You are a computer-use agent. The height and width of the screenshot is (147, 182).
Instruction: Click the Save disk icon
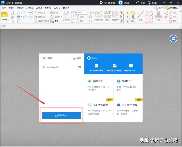pos(12,13)
